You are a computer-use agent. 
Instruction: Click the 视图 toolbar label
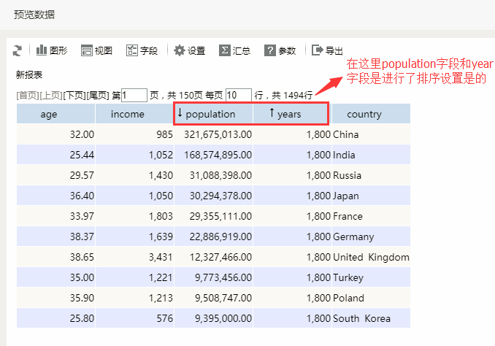click(x=104, y=50)
